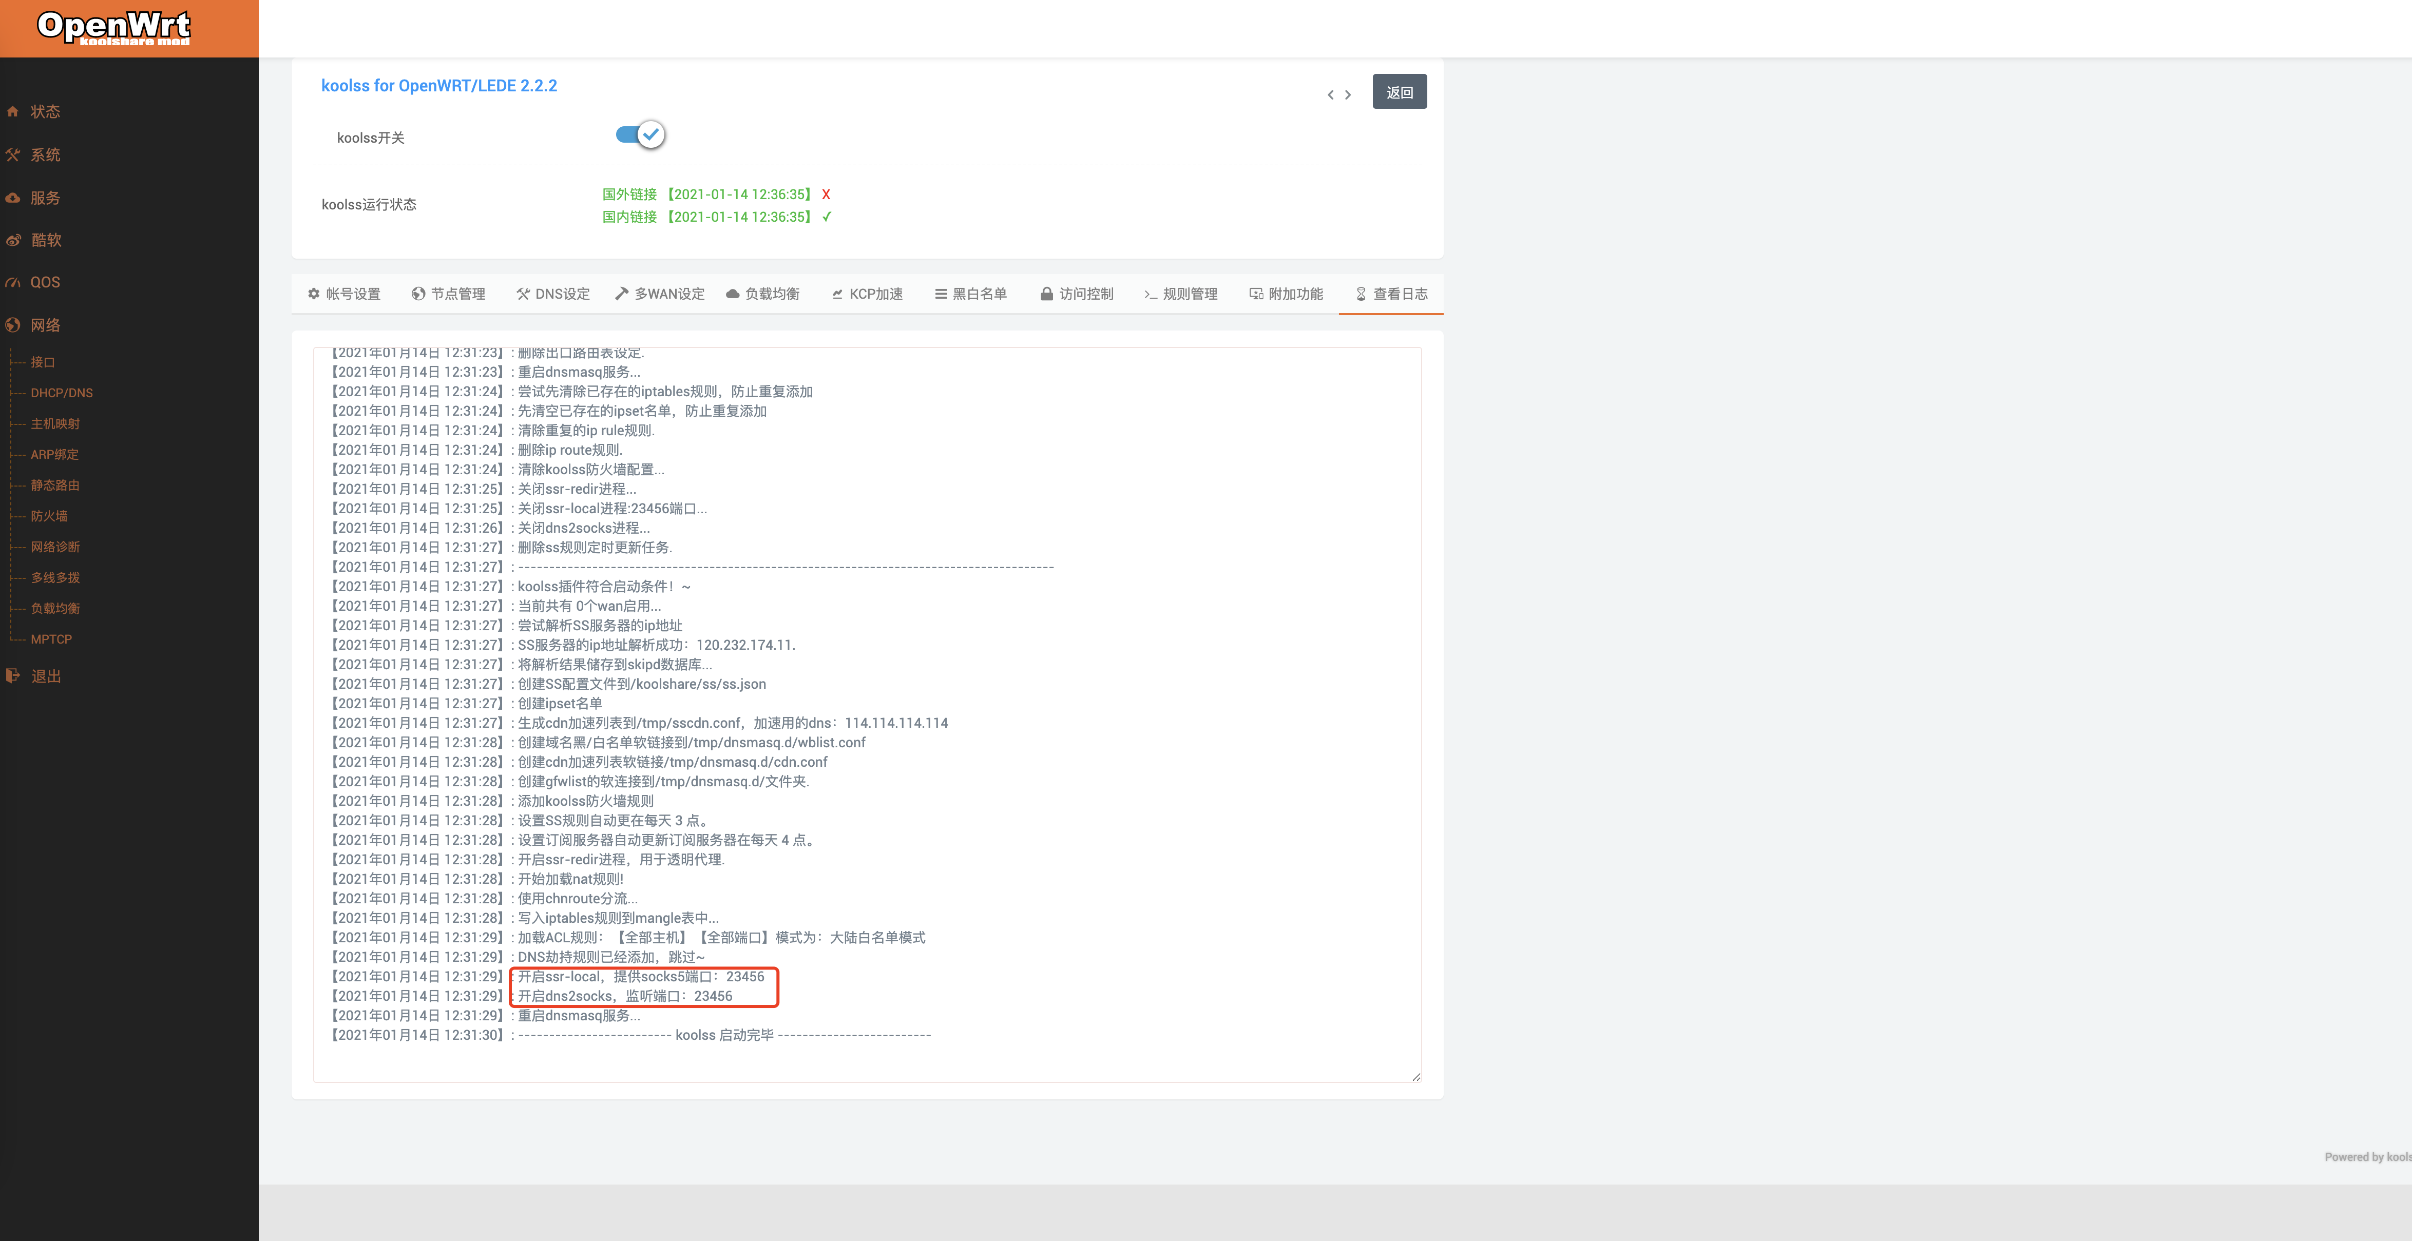
Task: Switch to 多WAN设定 tab
Action: (660, 294)
